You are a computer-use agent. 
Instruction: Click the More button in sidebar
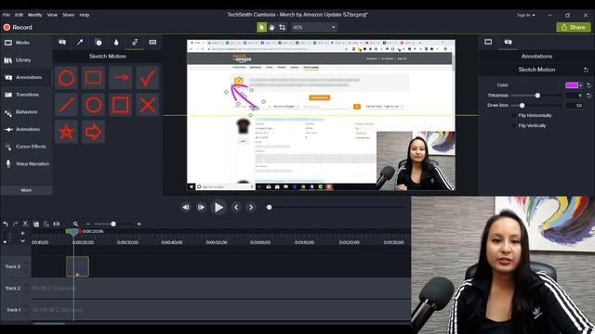tap(26, 190)
